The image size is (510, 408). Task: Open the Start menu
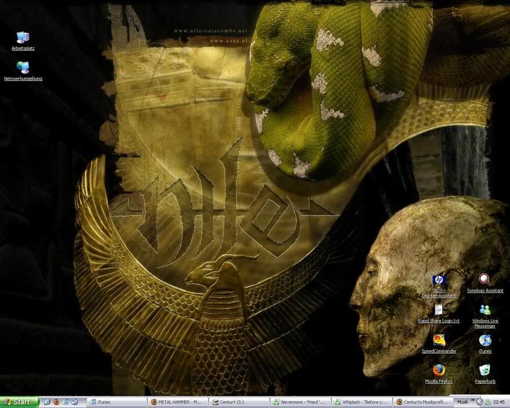point(19,402)
